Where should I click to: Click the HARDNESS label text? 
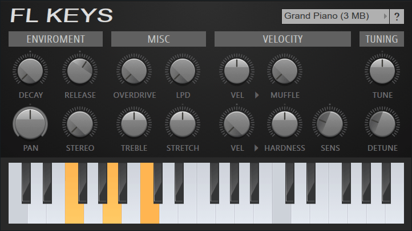(x=285, y=148)
